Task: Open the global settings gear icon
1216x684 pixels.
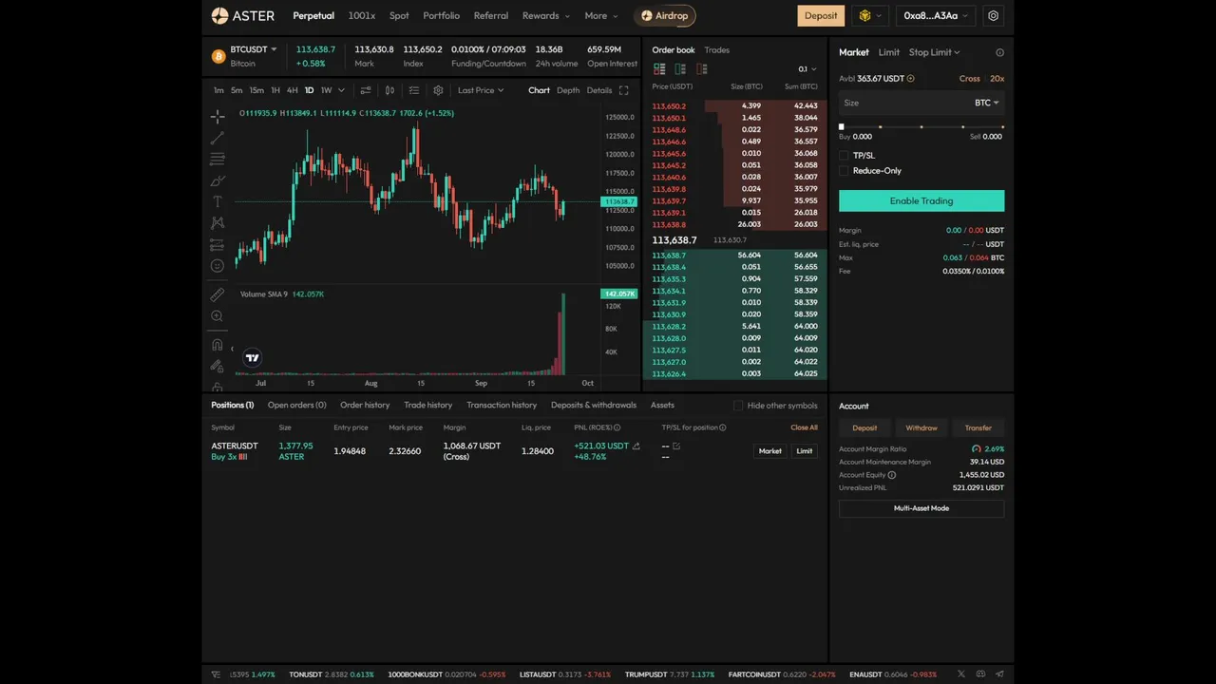Action: pos(994,15)
